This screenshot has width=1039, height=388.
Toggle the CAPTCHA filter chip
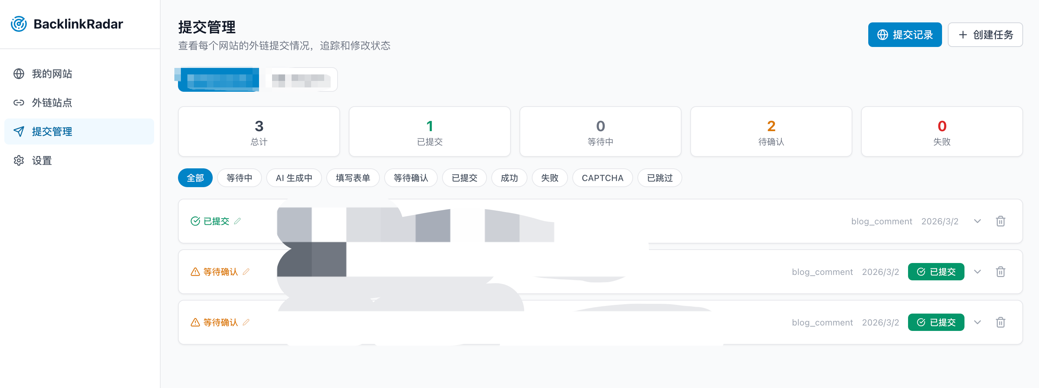(x=602, y=178)
